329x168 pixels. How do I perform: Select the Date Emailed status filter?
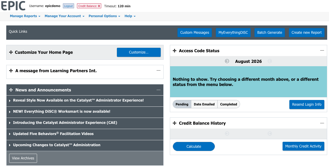click(204, 104)
